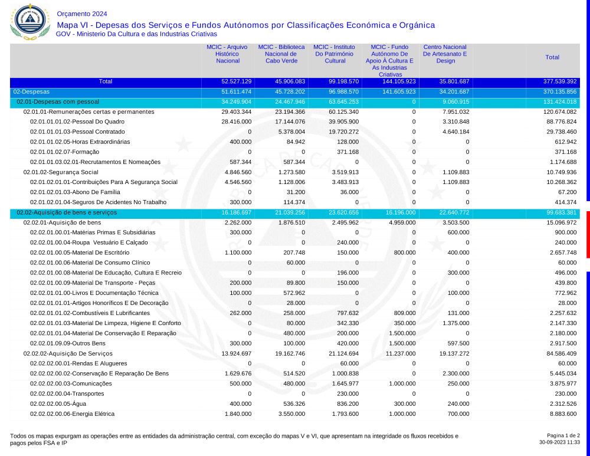The height and width of the screenshot is (456, 590).
Task: Click the grand total value 377.539.392
Action: (559, 81)
